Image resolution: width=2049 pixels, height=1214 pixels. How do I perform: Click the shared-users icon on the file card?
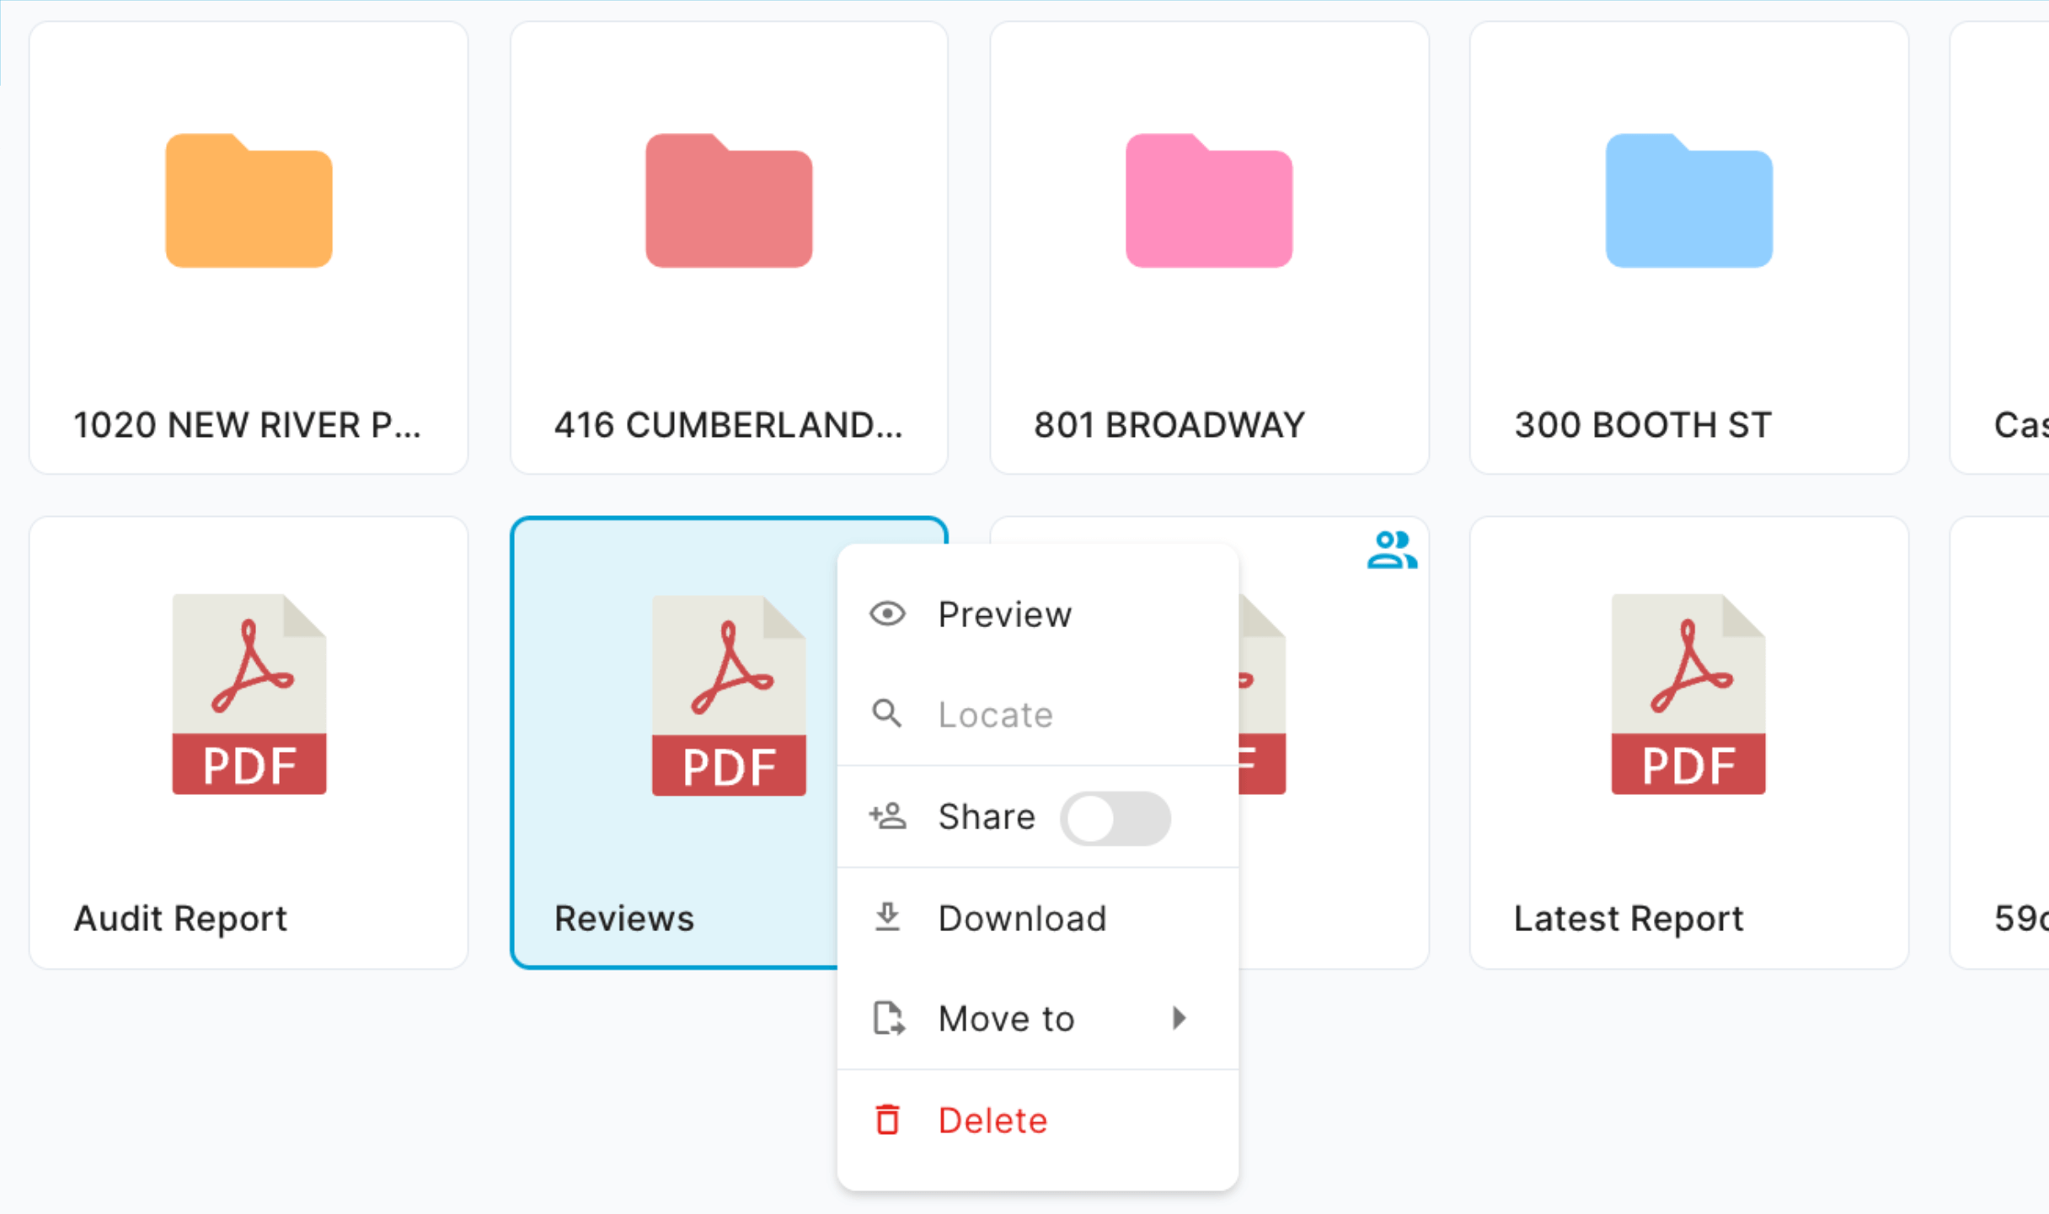pyautogui.click(x=1392, y=550)
